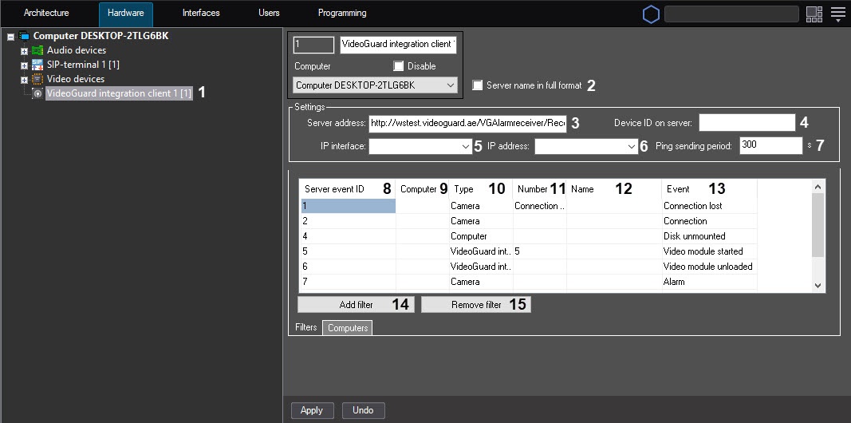Click the Computer DESKTOP-2TLG6BK monitor icon
This screenshot has height=423, width=851.
(24, 36)
